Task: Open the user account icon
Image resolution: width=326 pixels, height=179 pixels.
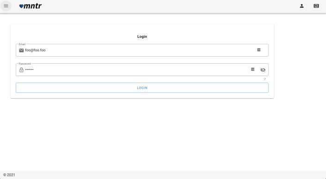Action: click(x=301, y=6)
